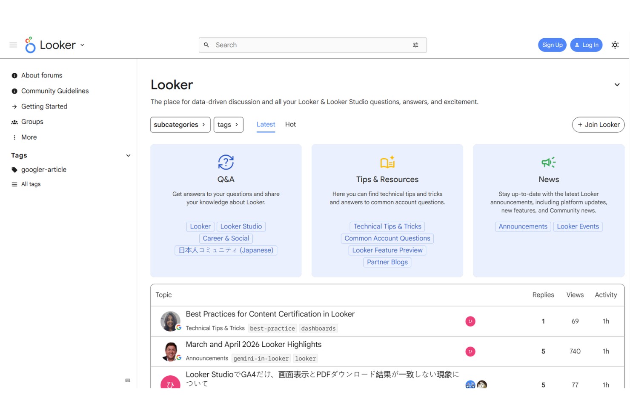Sort topics by Views column
This screenshot has height=420, width=630.
[x=575, y=295]
